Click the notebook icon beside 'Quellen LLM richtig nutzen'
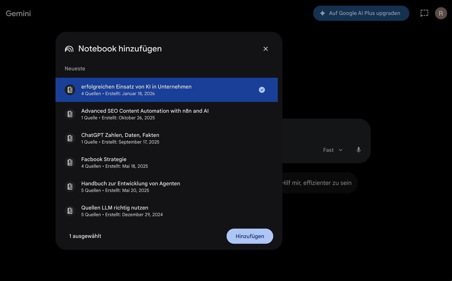Viewport: 452px width, 281px height. [x=70, y=210]
